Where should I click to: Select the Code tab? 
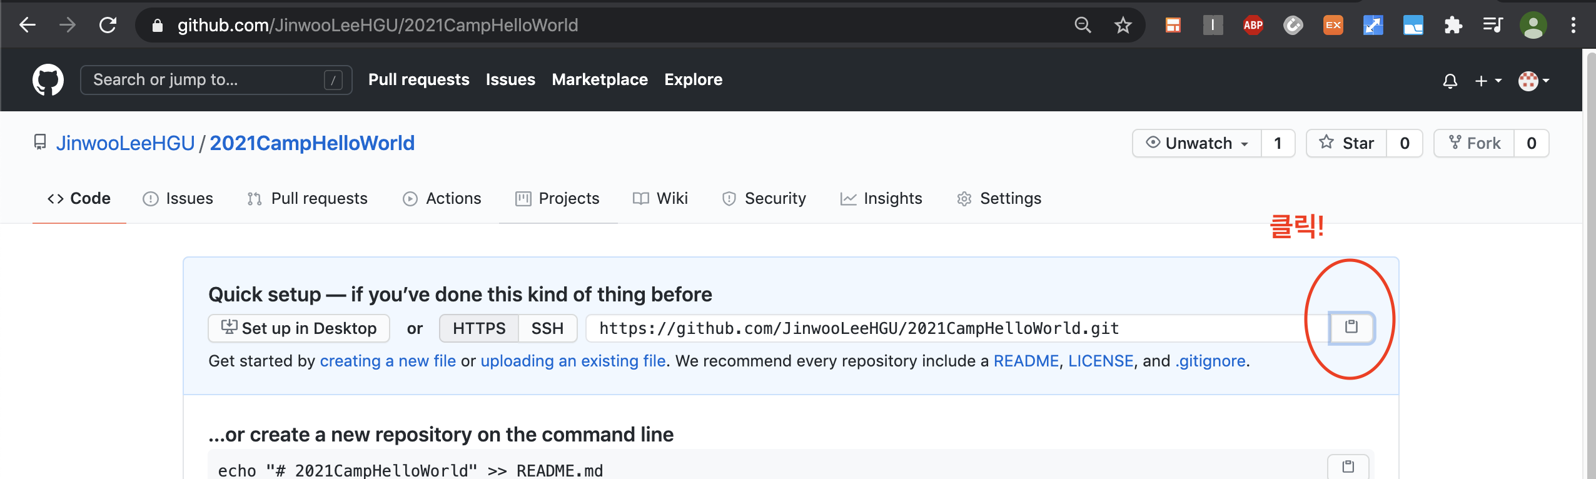(x=79, y=198)
